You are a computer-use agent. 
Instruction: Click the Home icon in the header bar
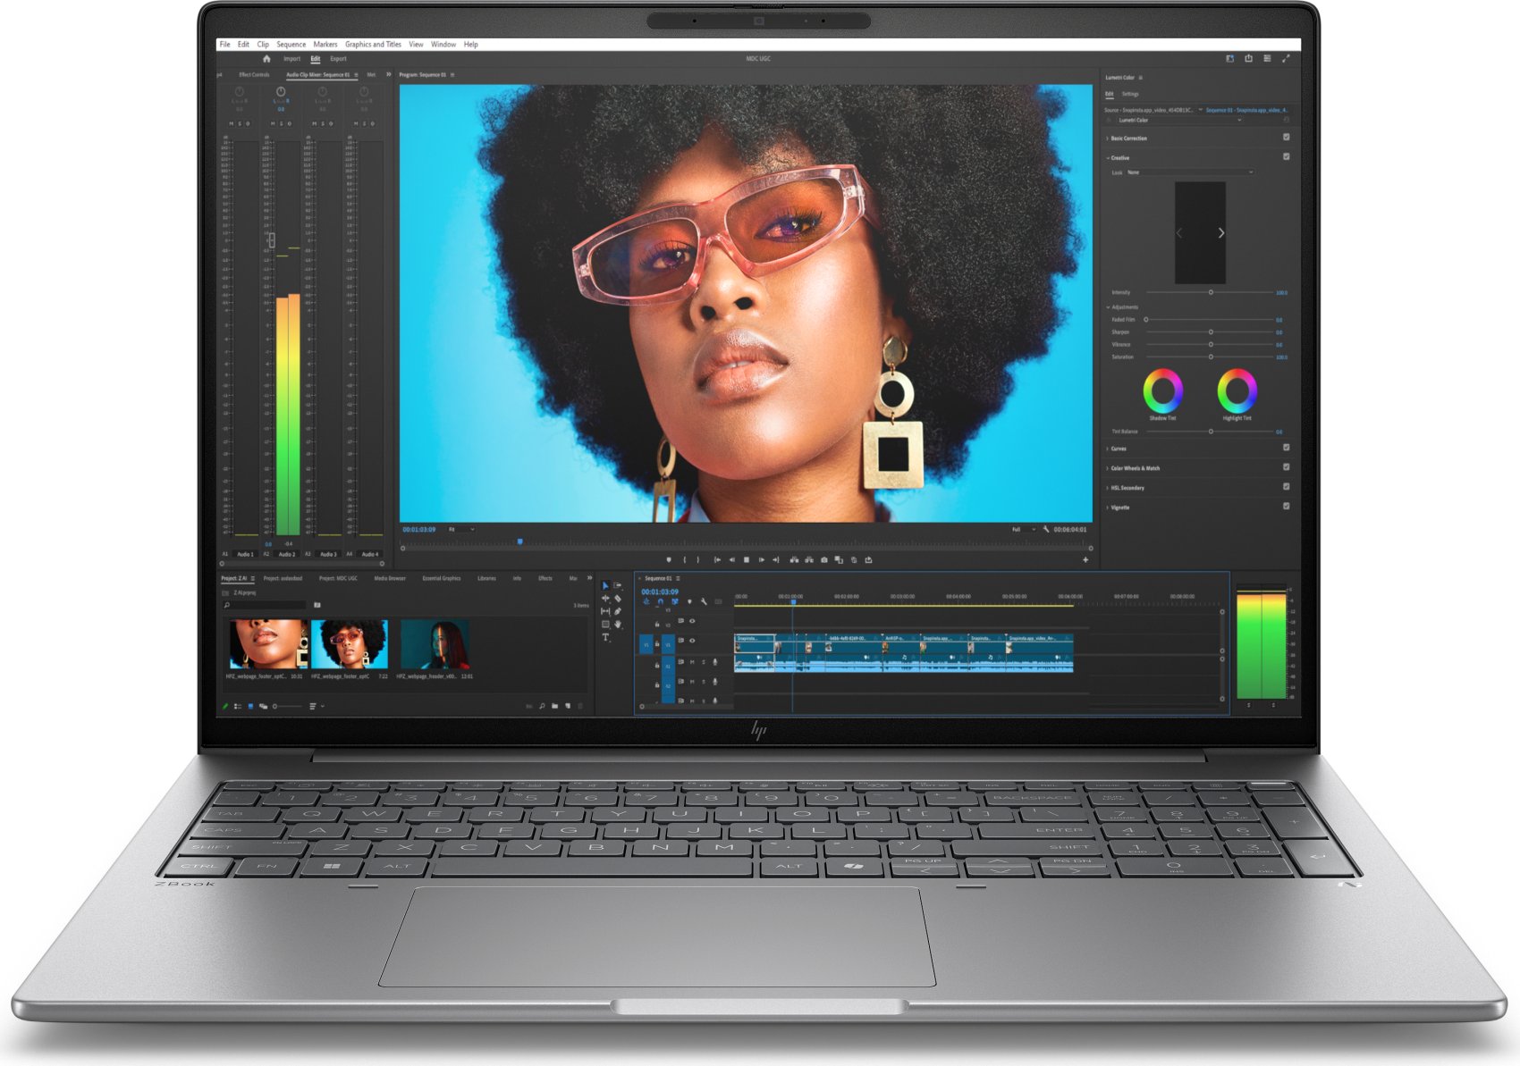pyautogui.click(x=266, y=59)
